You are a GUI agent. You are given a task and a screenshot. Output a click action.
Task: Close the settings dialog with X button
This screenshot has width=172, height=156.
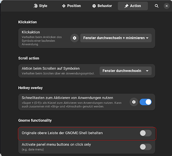167,6
